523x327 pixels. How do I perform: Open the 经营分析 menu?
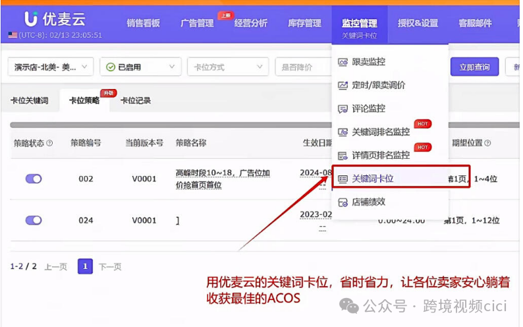click(251, 23)
